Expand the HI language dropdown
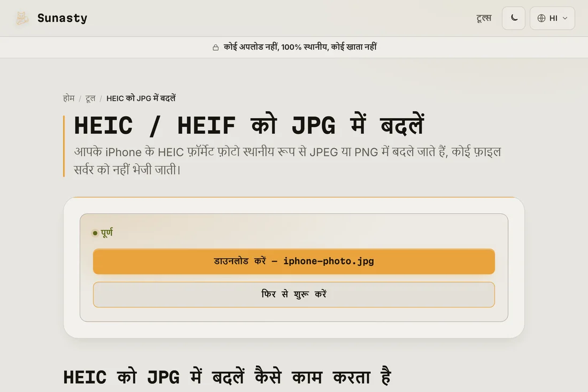The width and height of the screenshot is (588, 392). point(552,18)
